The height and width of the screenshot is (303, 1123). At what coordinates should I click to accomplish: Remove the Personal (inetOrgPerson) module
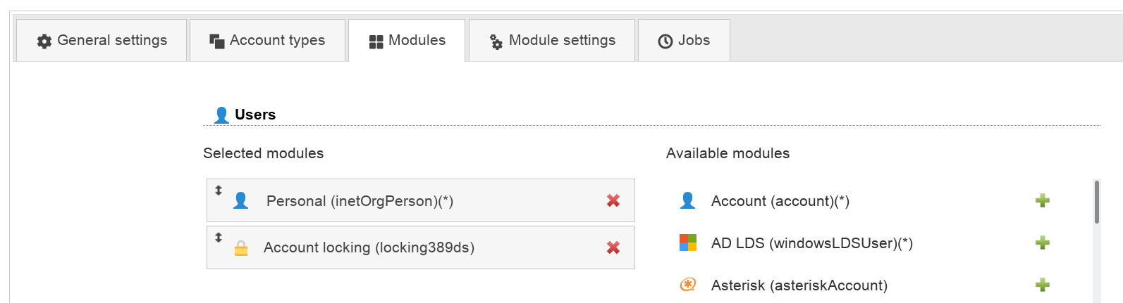[x=613, y=200]
